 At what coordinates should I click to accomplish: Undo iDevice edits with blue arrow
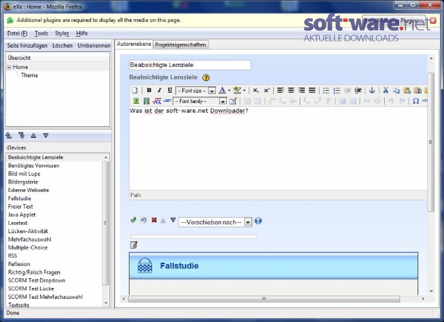pyautogui.click(x=144, y=220)
